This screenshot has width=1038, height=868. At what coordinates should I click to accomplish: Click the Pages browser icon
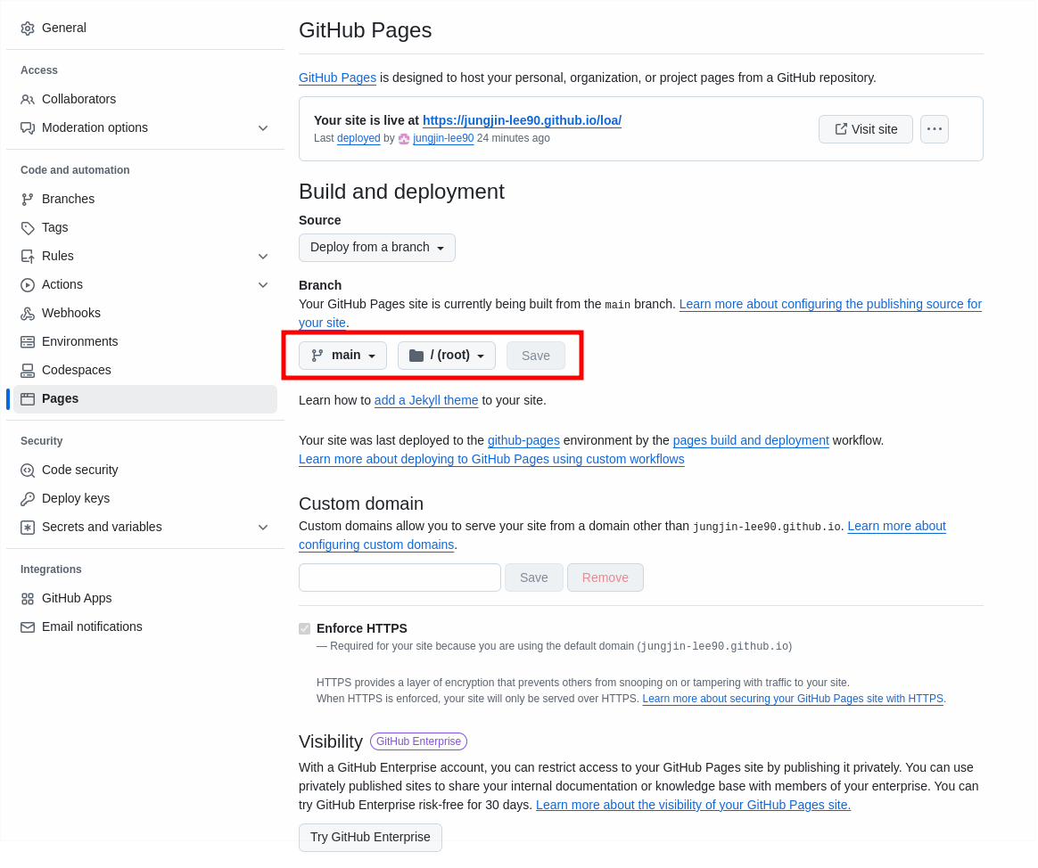27,398
